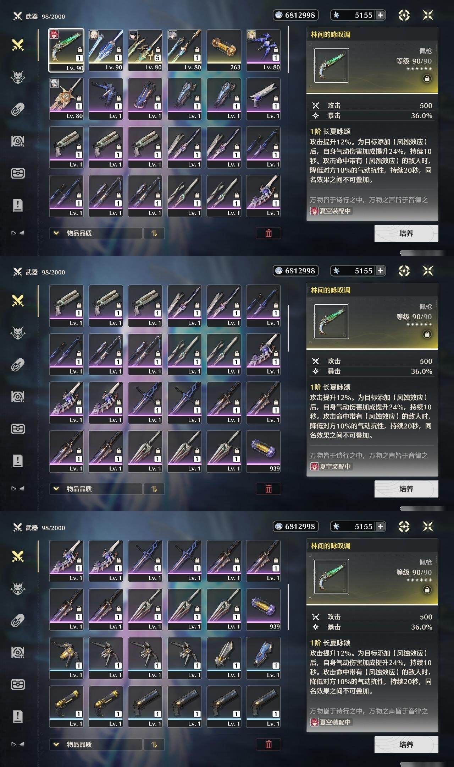Toggle weapon lock icon in bottom screenshot detail panel

[x=427, y=590]
